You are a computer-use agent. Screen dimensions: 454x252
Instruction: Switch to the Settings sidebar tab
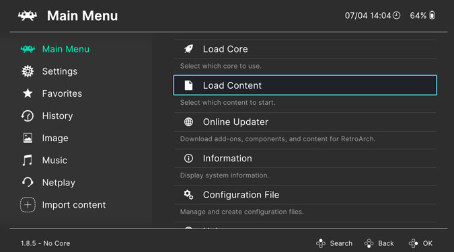click(x=60, y=71)
